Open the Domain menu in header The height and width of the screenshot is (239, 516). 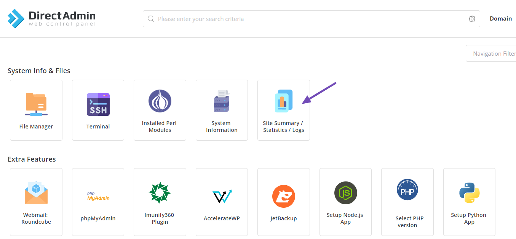[500, 19]
